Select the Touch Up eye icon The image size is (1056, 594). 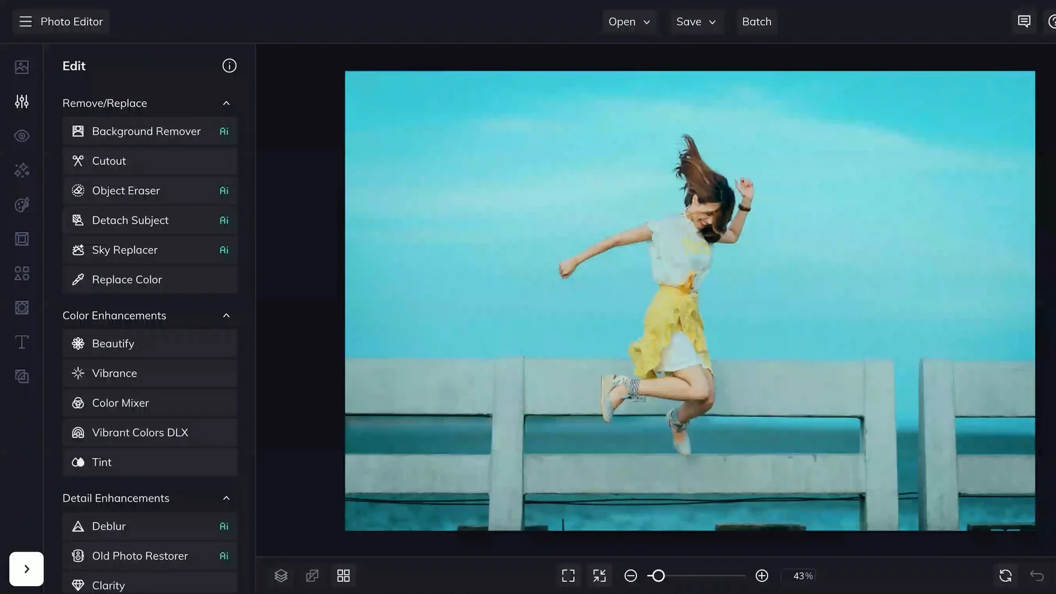click(22, 136)
